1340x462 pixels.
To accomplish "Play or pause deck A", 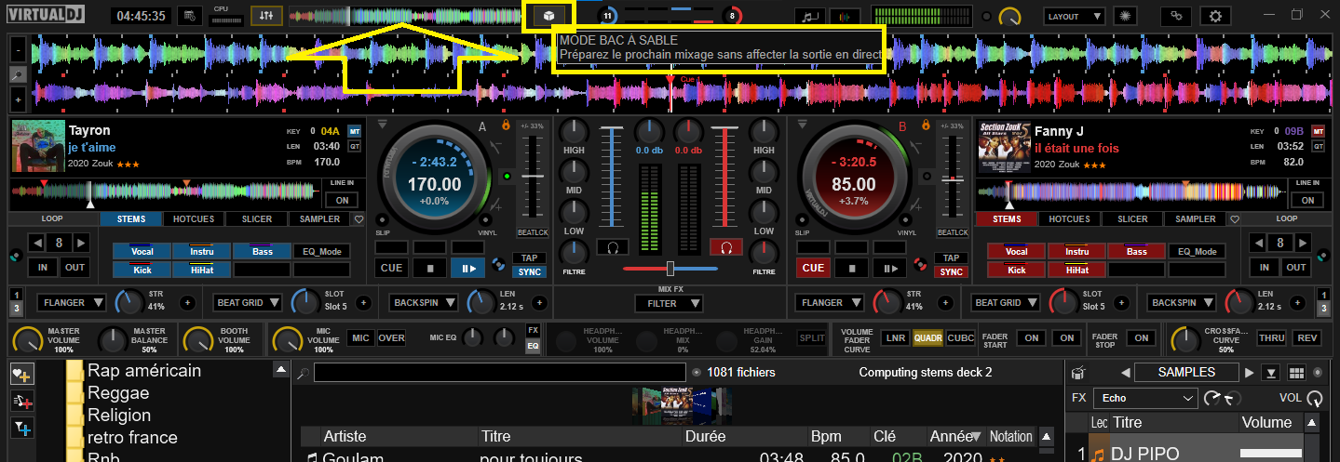I will (x=467, y=268).
